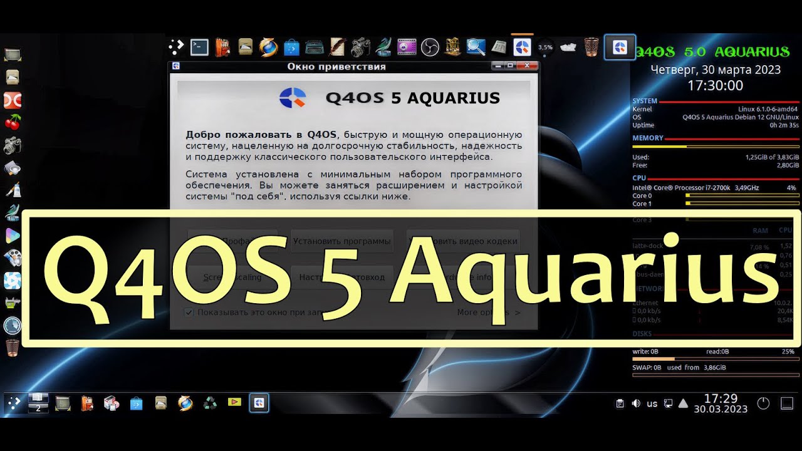
Task: Open the clock backup icon in left dock
Action: click(x=13, y=325)
